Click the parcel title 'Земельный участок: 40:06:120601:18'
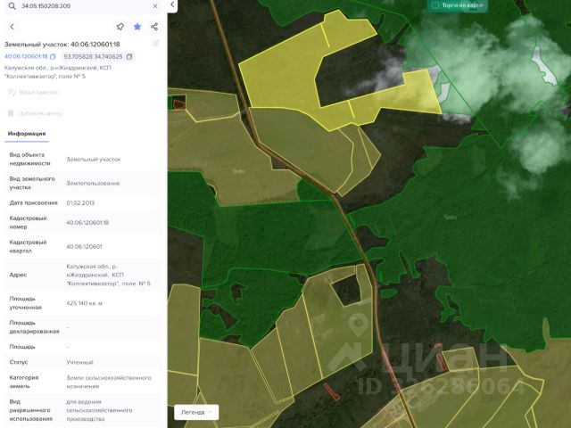 62,45
